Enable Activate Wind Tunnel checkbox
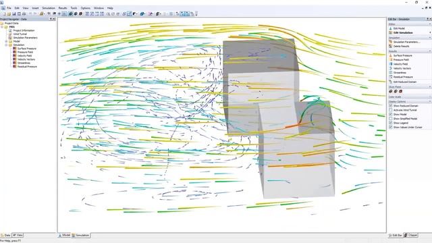The width and height of the screenshot is (432, 243). click(391, 110)
